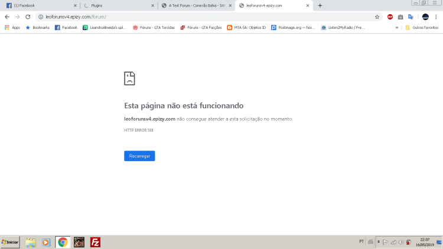Screen dimensions: 443x249
Task: Open the Chrome profile avatar
Action: (x=425, y=17)
